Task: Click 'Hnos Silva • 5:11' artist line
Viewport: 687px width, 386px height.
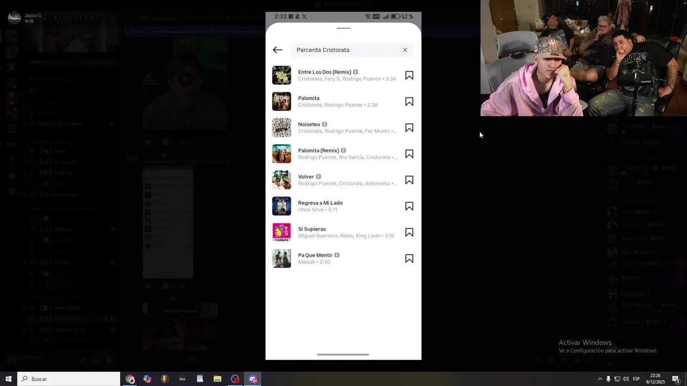Action: click(x=318, y=210)
